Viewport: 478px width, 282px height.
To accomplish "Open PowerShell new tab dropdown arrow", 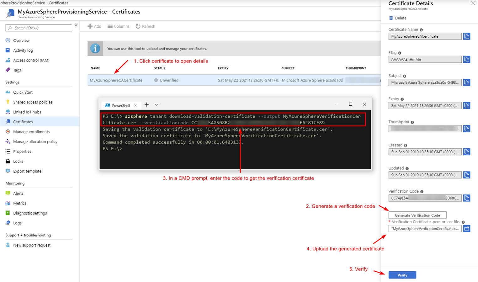I will 157,105.
